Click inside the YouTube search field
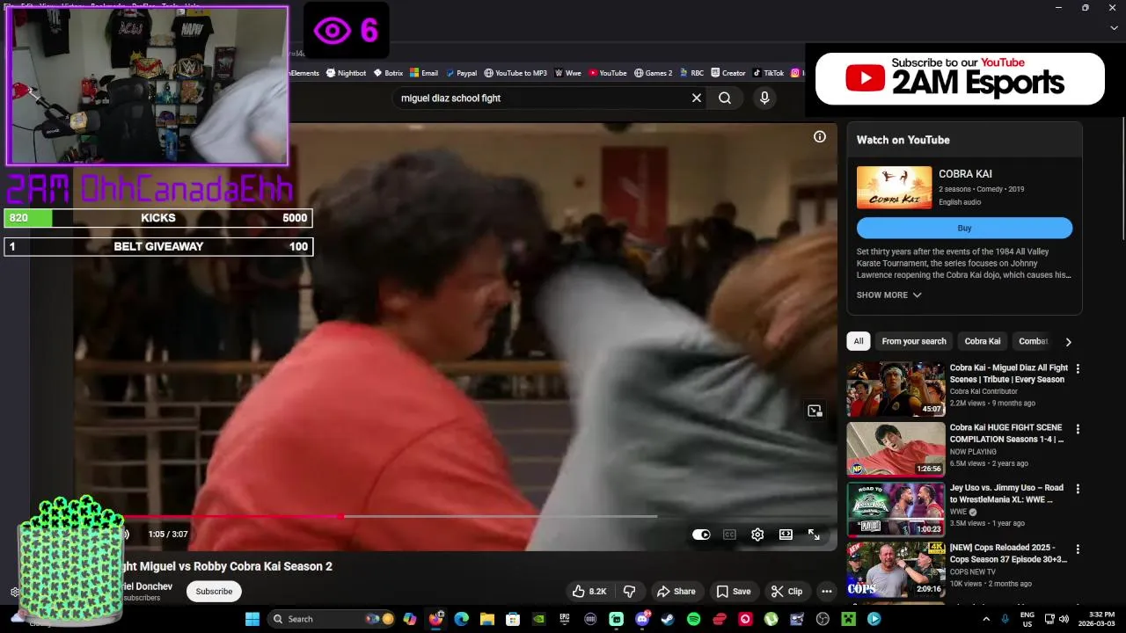1126x633 pixels. 541,98
